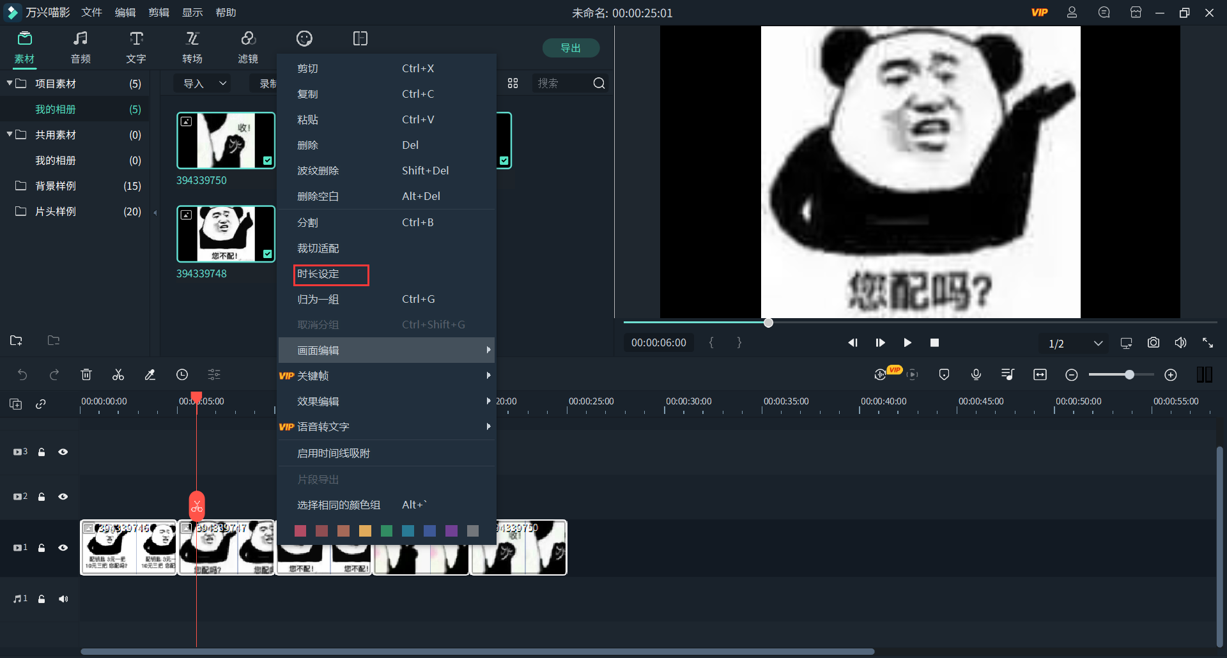The image size is (1227, 658).
Task: Redo the last edit
Action: (54, 374)
